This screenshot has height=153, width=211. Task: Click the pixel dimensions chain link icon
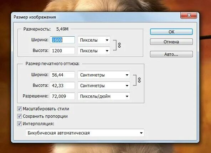coord(119,45)
